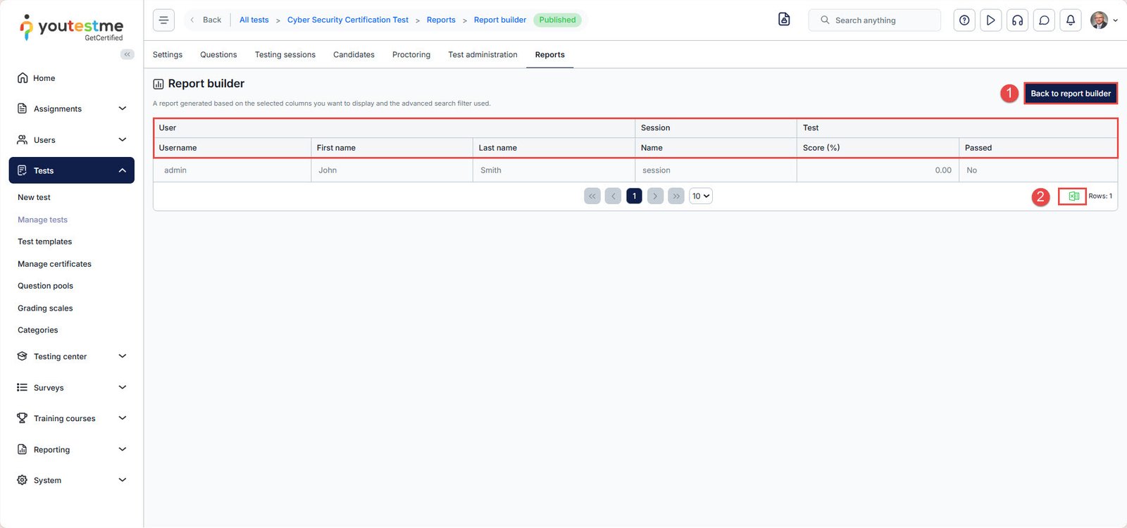Open the user profile avatar menu
This screenshot has width=1127, height=528.
coord(1102,20)
